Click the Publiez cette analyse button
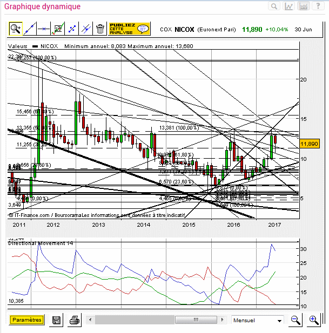 click(x=129, y=29)
